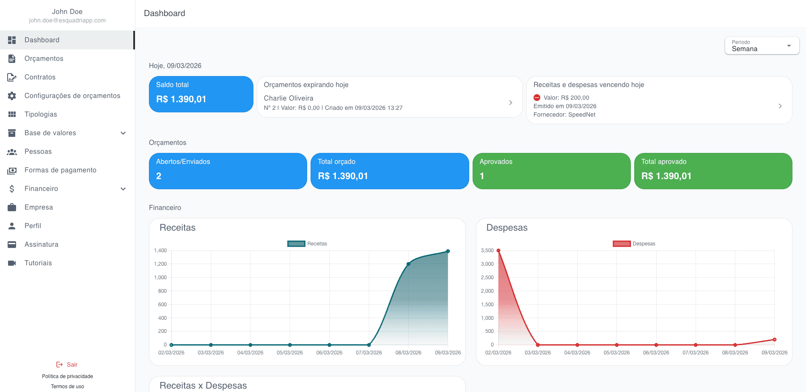Click the Contratos signature icon
The height and width of the screenshot is (392, 806).
coord(12,77)
